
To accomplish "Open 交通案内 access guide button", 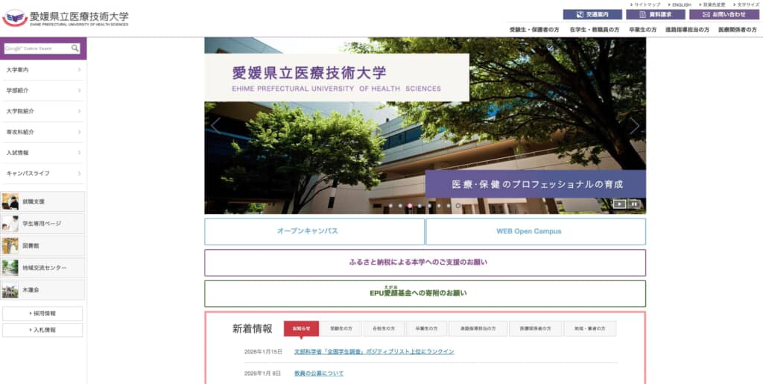I will [x=592, y=14].
